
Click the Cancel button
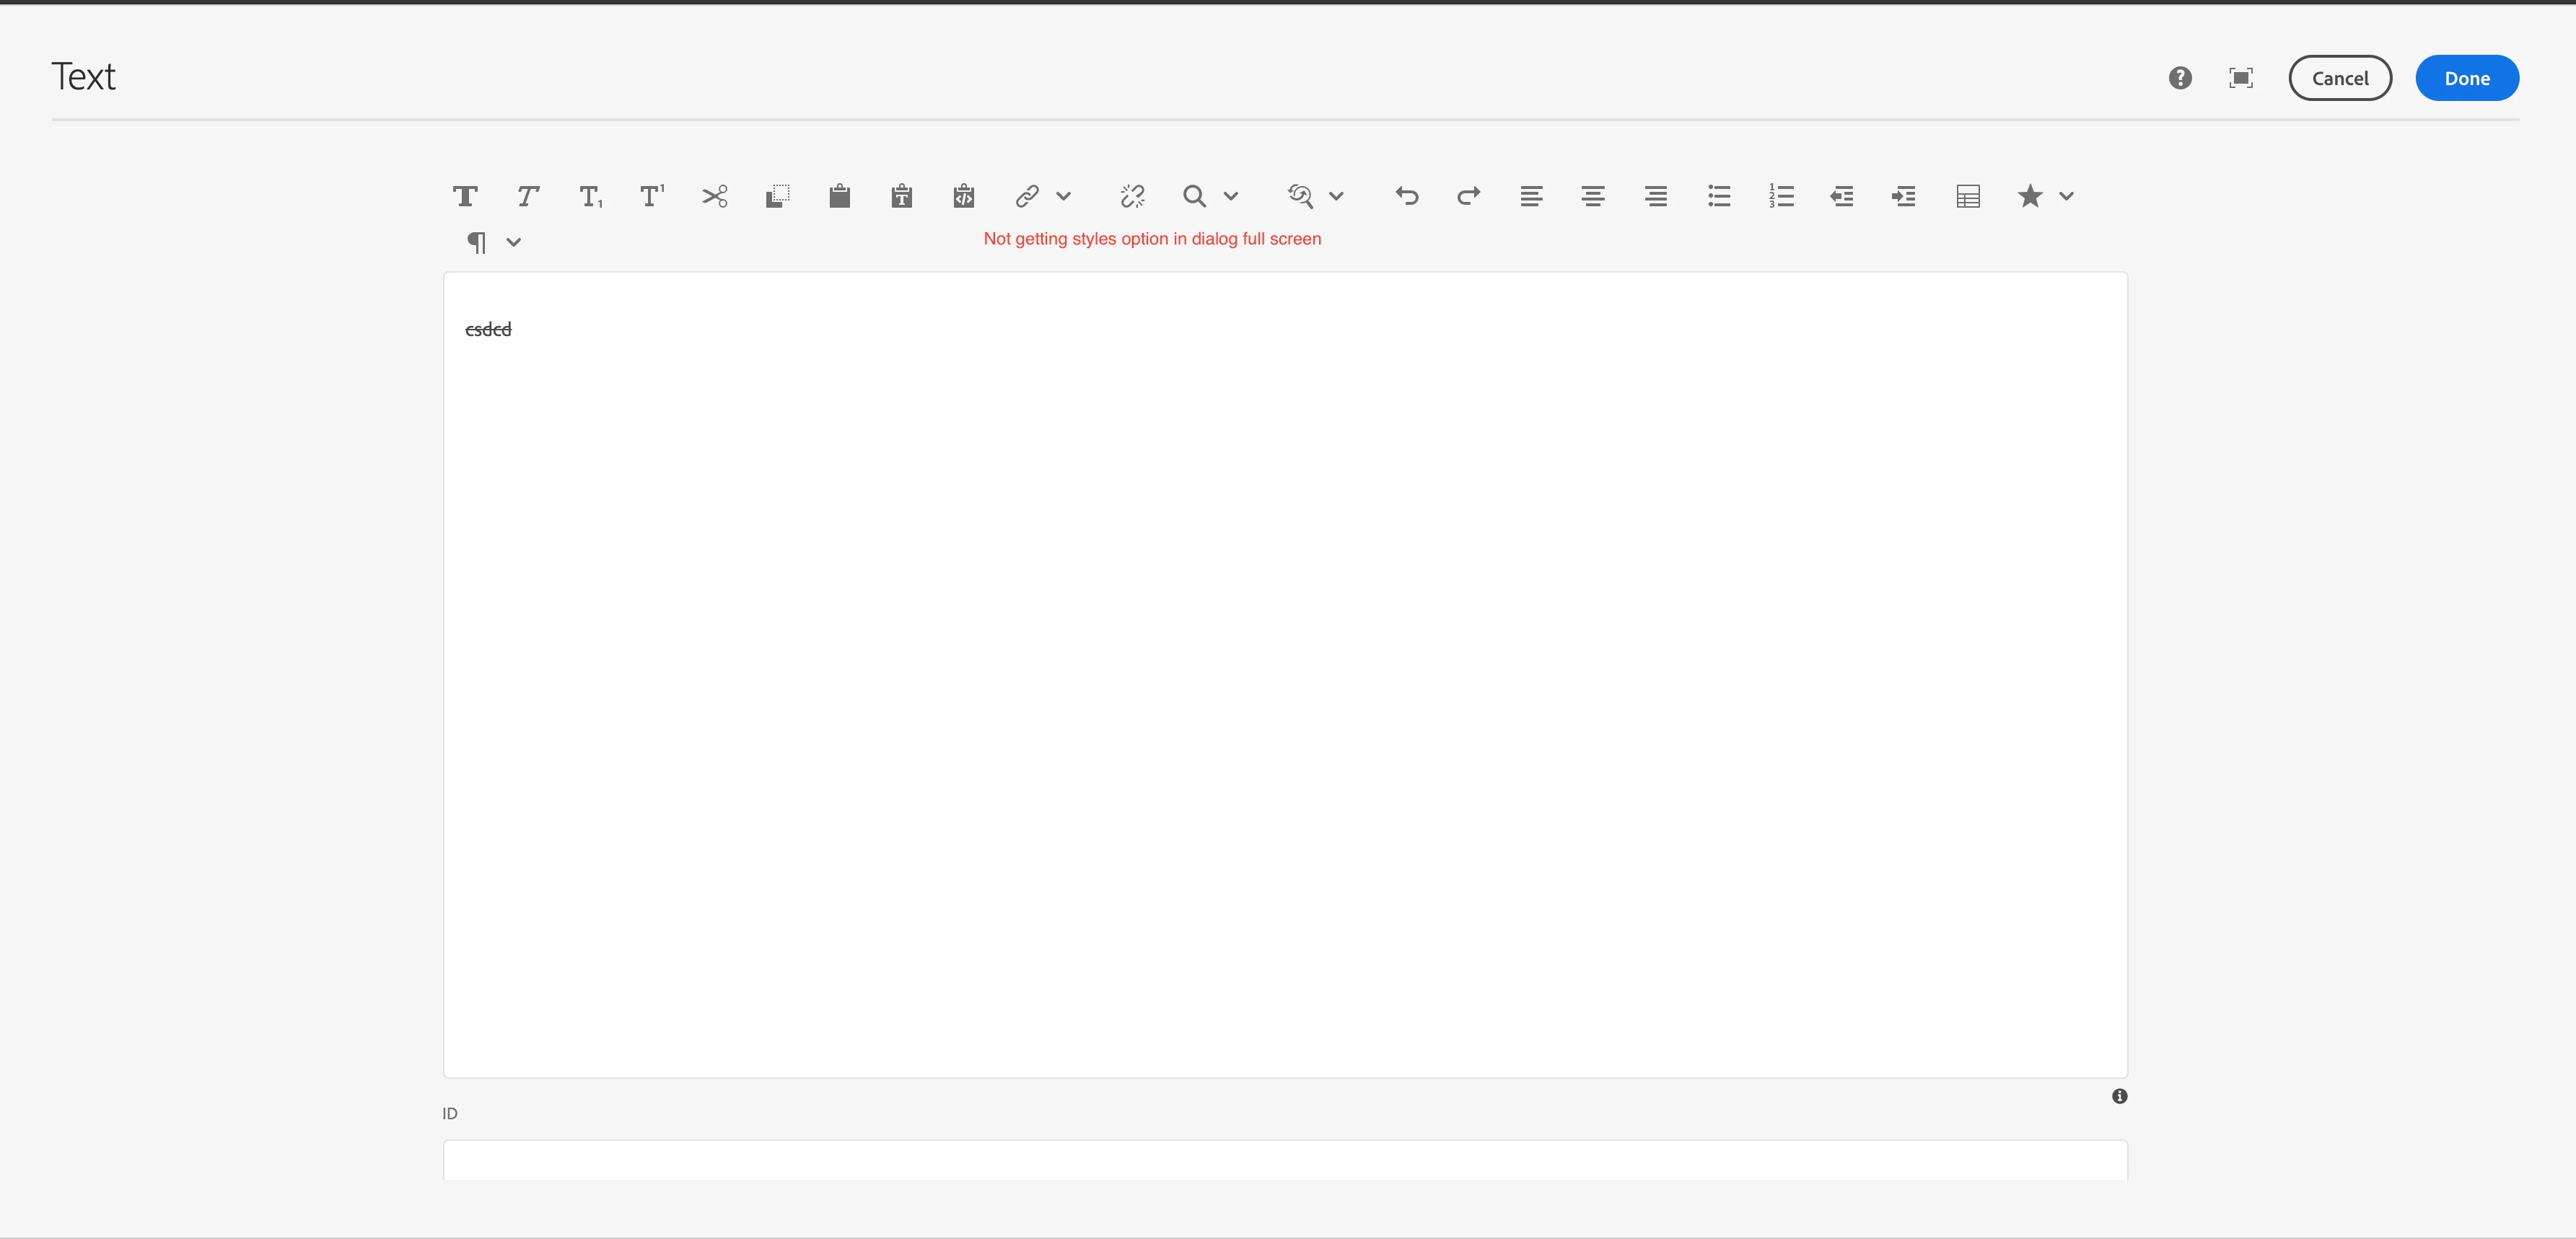pos(2339,78)
